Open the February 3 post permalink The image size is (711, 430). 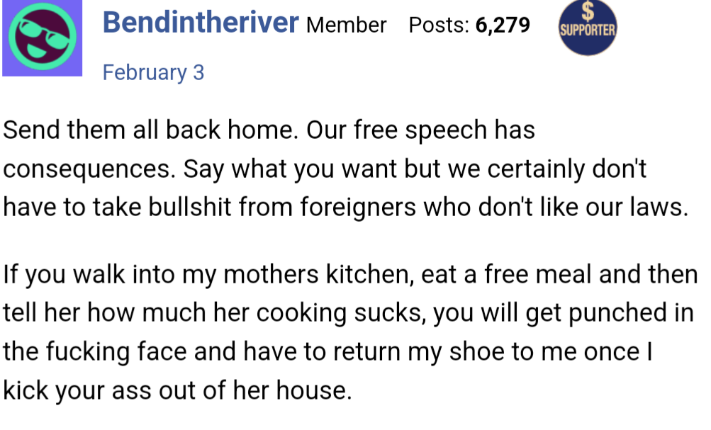[x=153, y=72]
